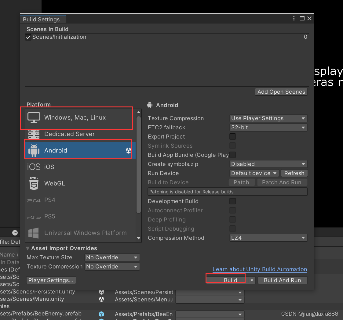Click the platform list scroll up arrow

coord(138,112)
